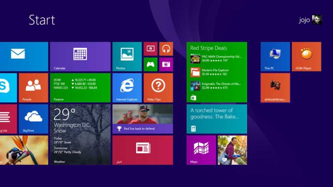Screen dimensions: 333x187
Task: Open the People tile
Action: 33,88
